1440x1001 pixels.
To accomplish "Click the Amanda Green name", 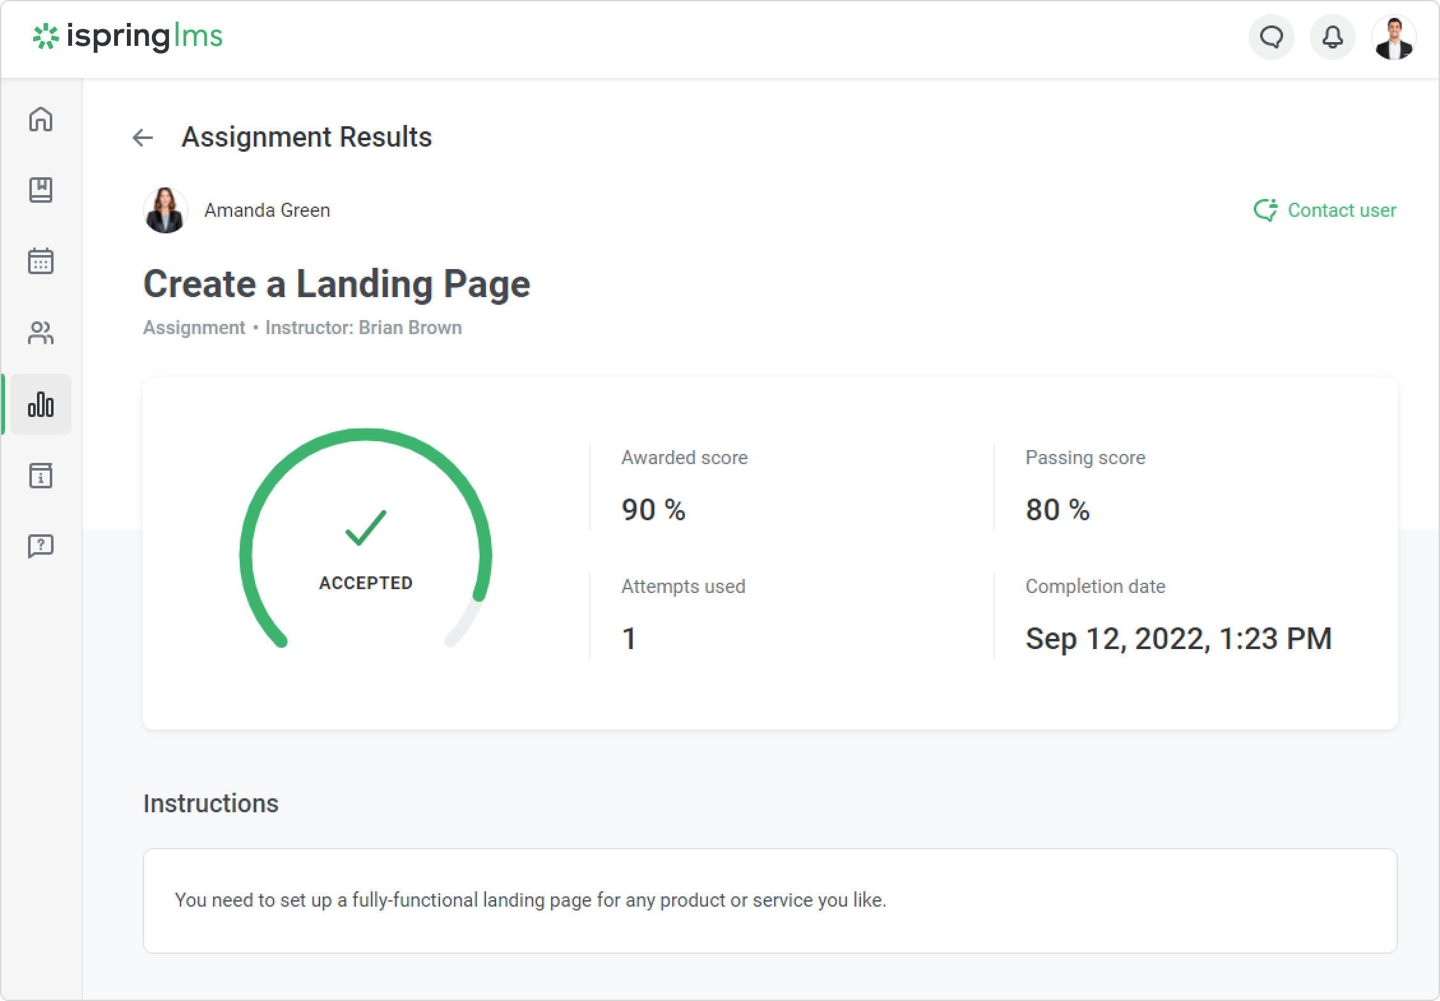I will [267, 210].
